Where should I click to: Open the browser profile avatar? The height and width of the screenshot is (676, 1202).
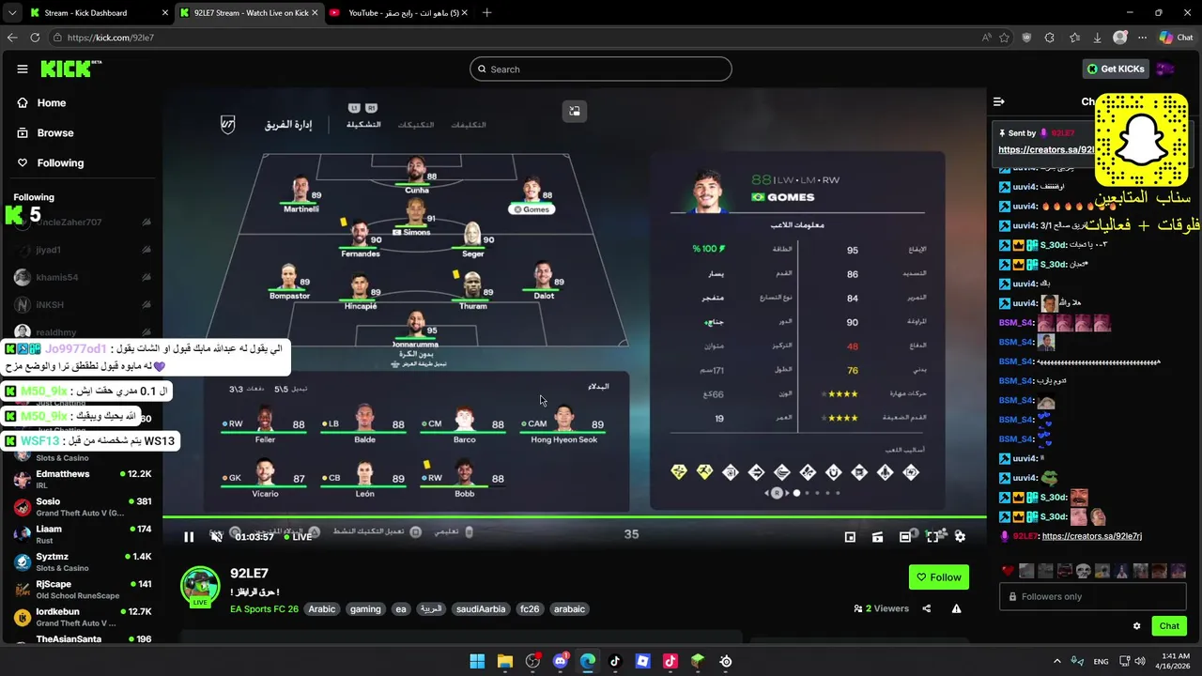point(1120,38)
